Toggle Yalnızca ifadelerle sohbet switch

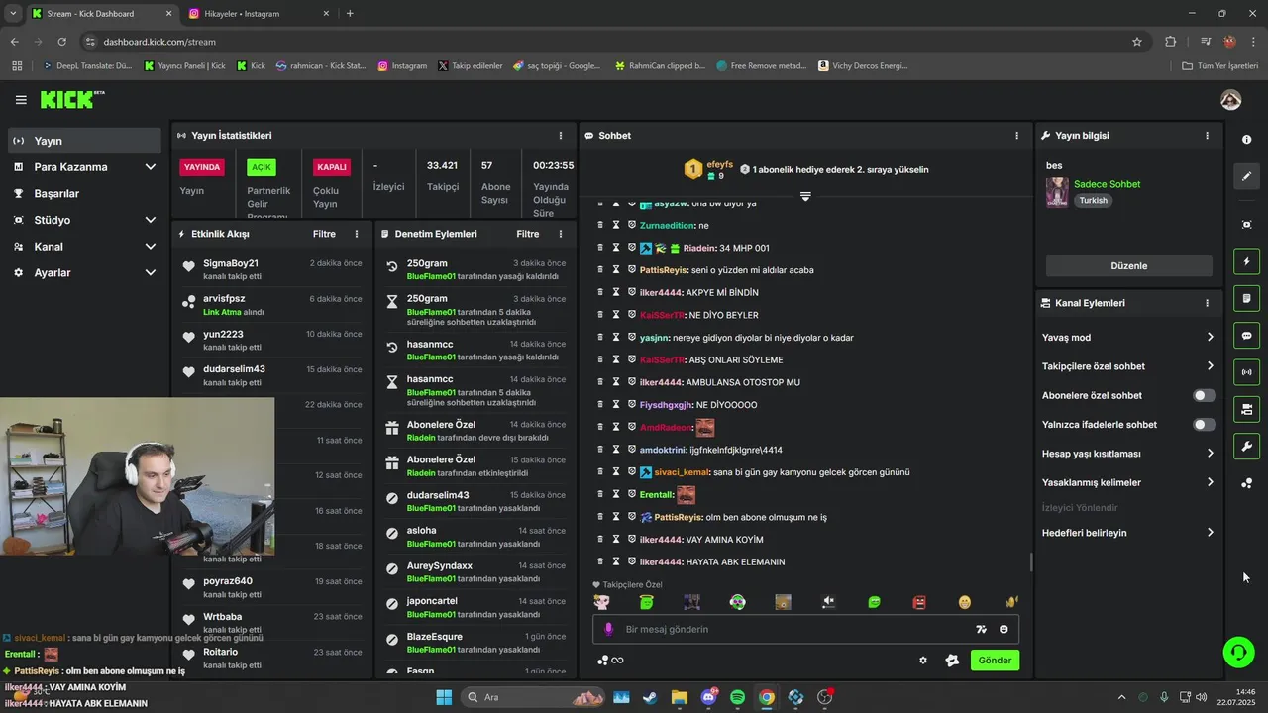[x=1204, y=425]
